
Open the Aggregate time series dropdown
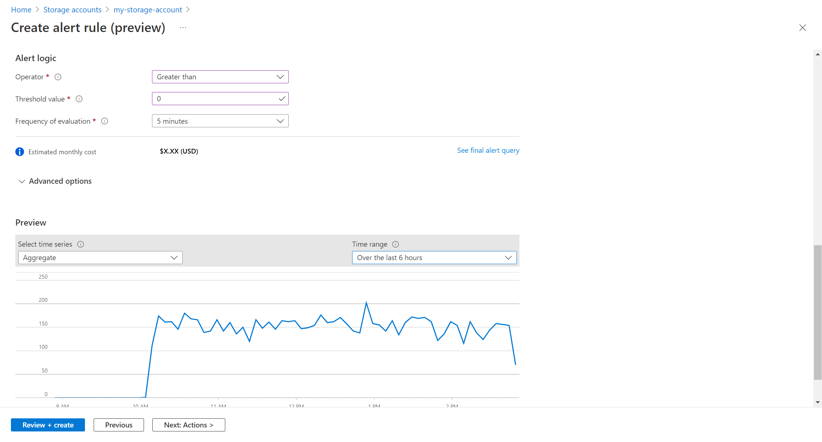(x=100, y=258)
